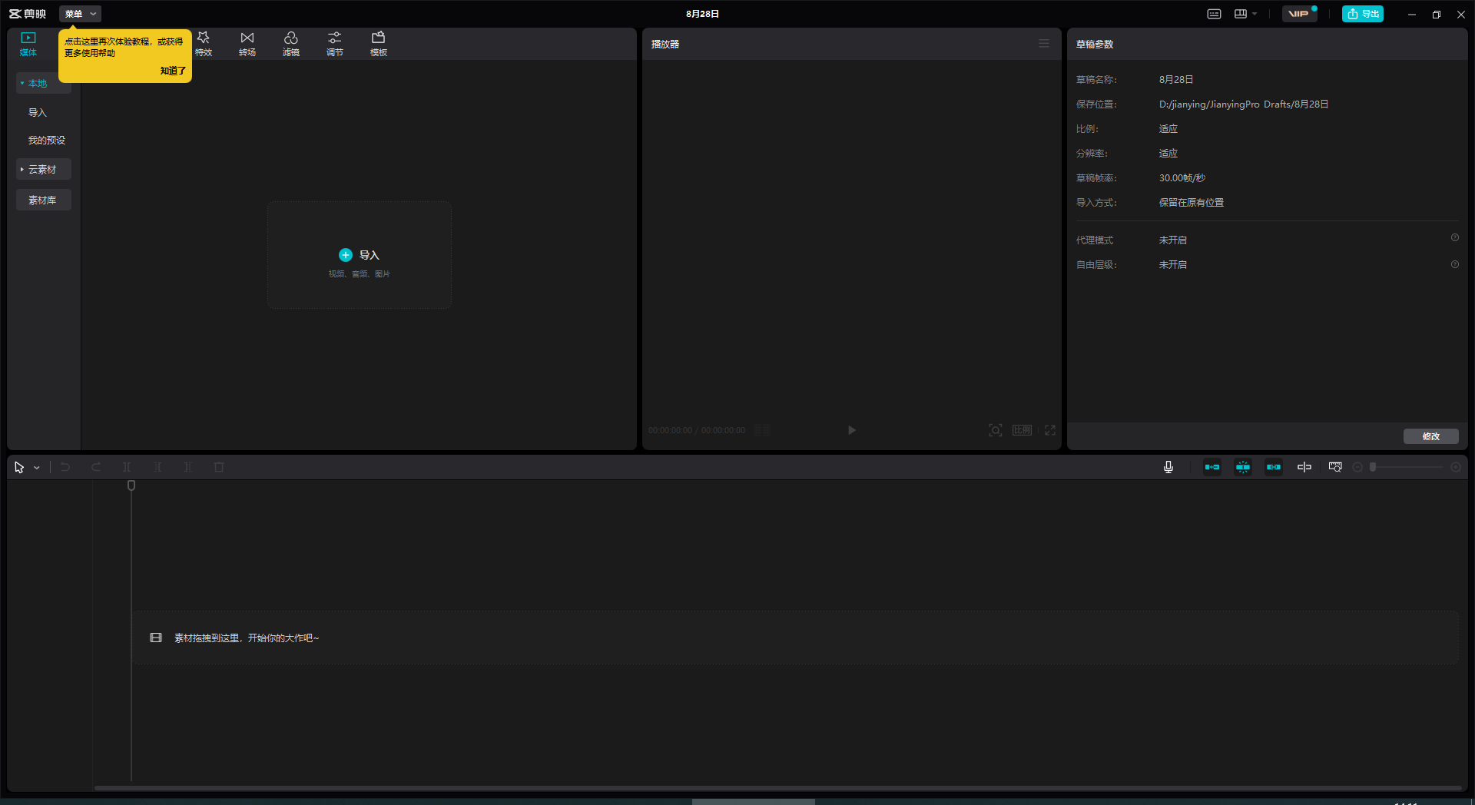The image size is (1475, 805).
Task: Click the save path D:/jianying/JianyingPro Drafts
Action: pyautogui.click(x=1244, y=104)
